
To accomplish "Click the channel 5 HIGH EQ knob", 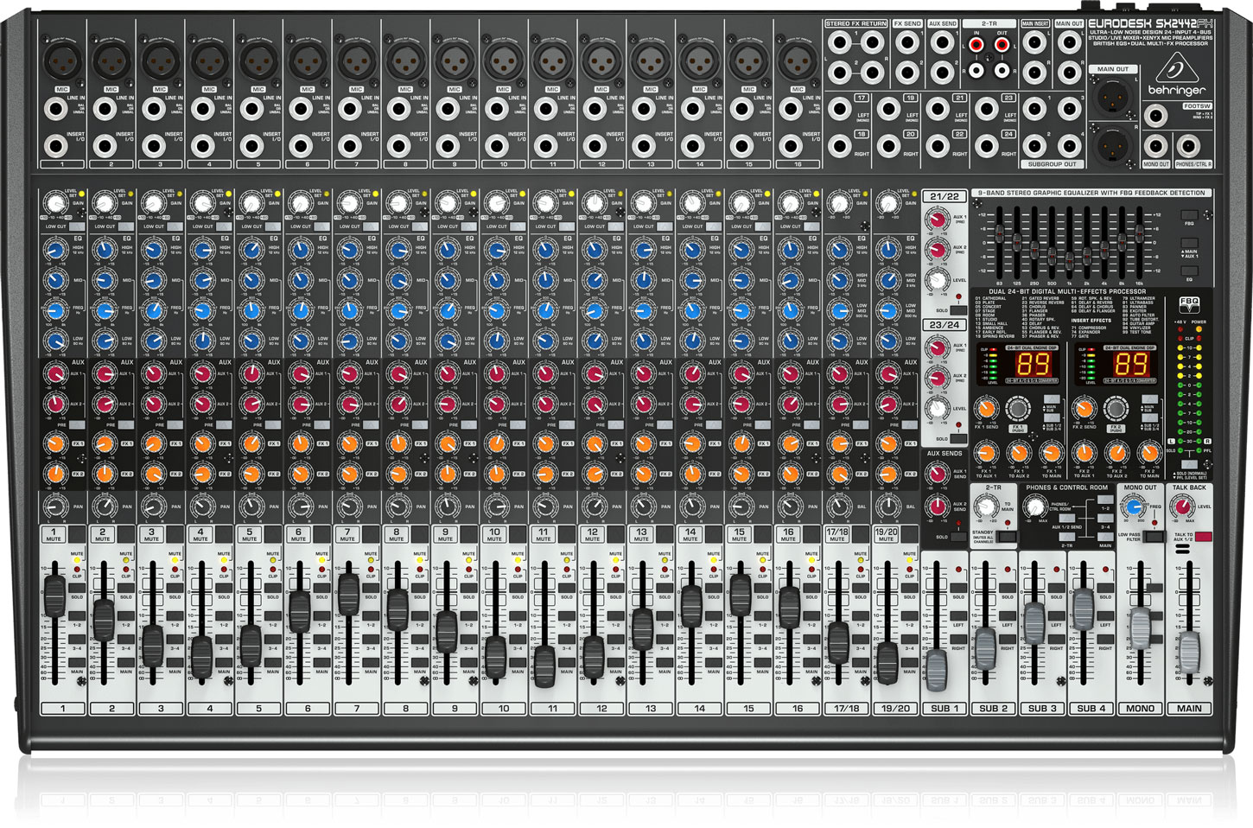I will 251,251.
